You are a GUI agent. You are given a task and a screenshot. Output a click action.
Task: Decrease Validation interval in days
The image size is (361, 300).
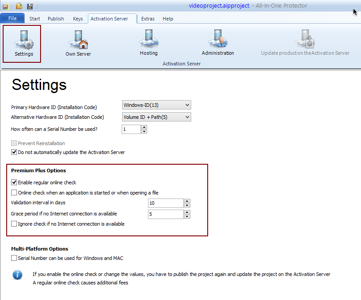tap(187, 205)
